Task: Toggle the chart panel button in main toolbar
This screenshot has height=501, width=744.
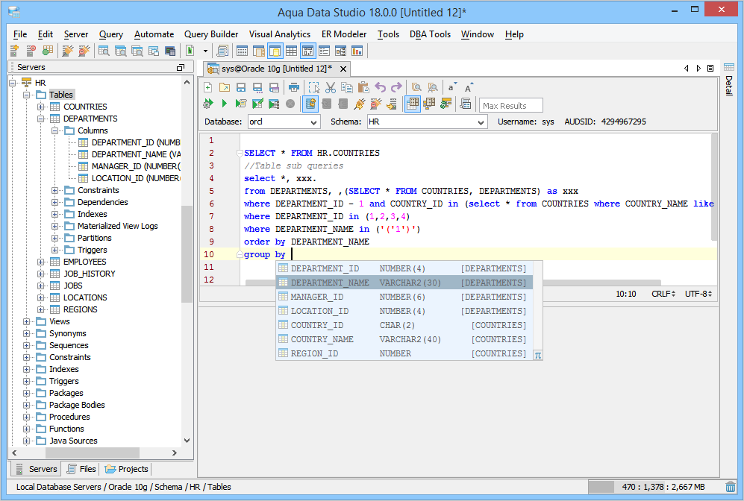Action: 357,51
